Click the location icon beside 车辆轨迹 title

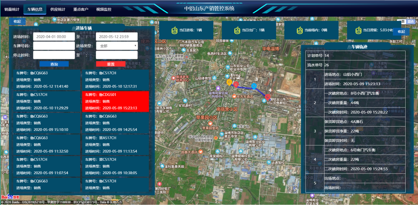349,47
